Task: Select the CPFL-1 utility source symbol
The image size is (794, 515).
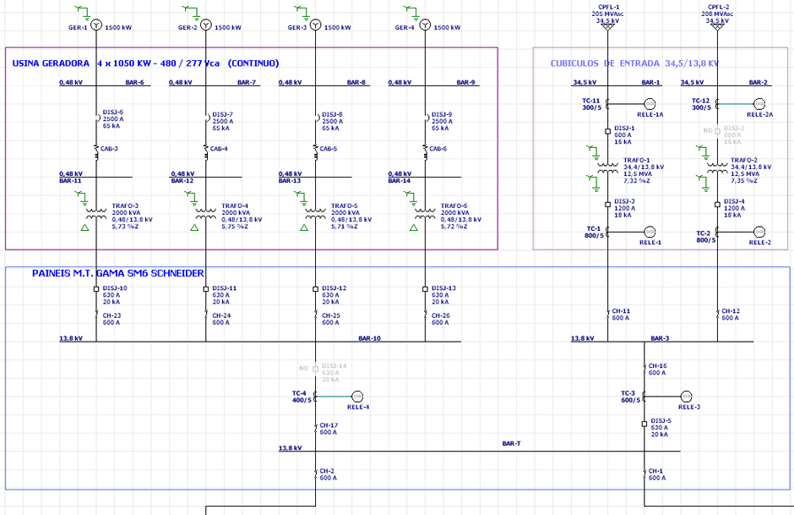Action: pos(607,27)
